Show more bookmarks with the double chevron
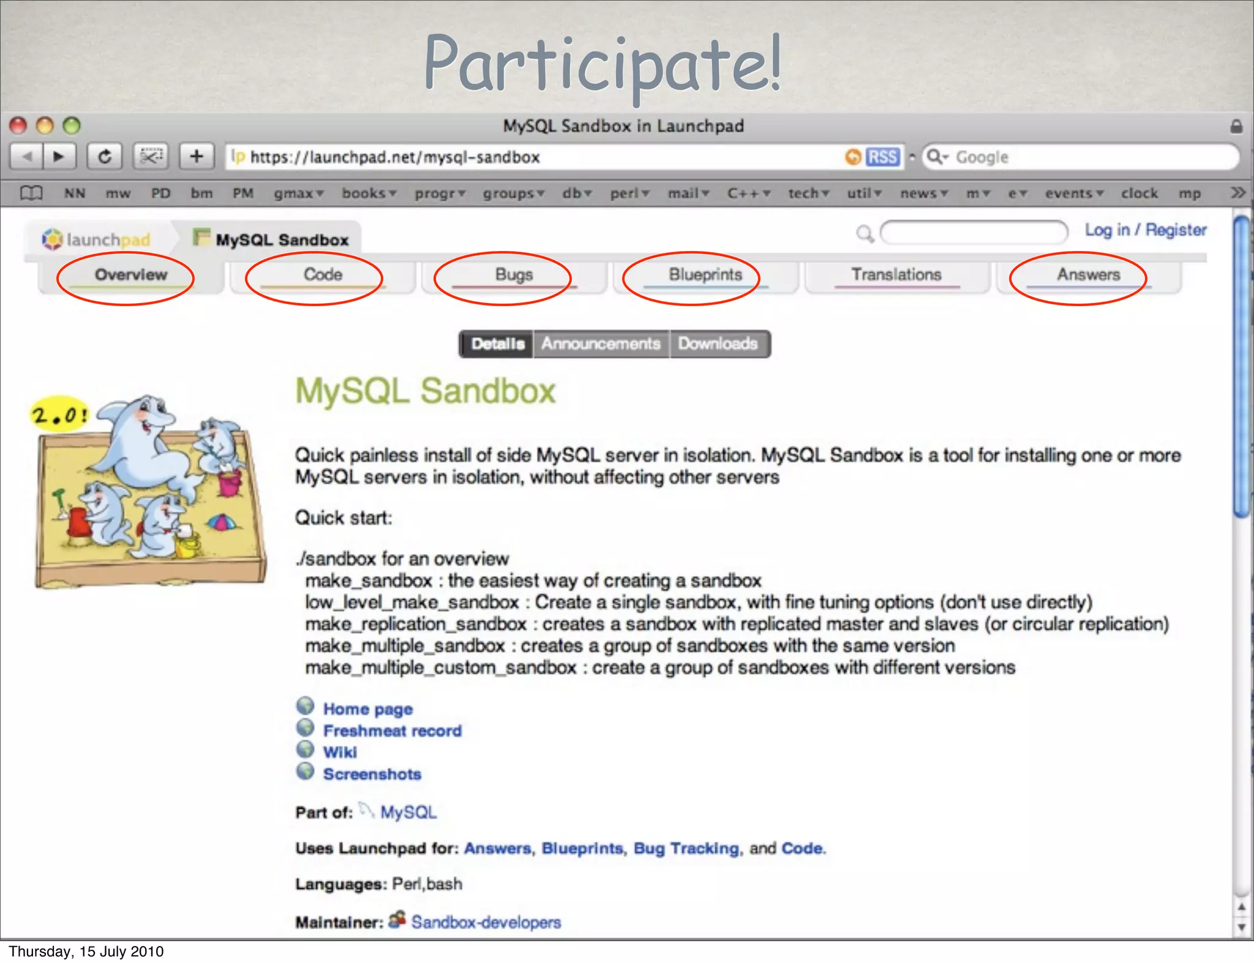Screen dimensions: 1254x965 point(1237,193)
